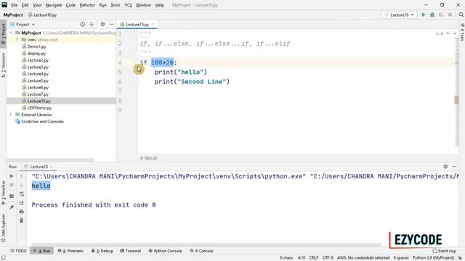This screenshot has height=261, width=465.
Task: Expand the venv library root folder
Action: tap(17, 40)
